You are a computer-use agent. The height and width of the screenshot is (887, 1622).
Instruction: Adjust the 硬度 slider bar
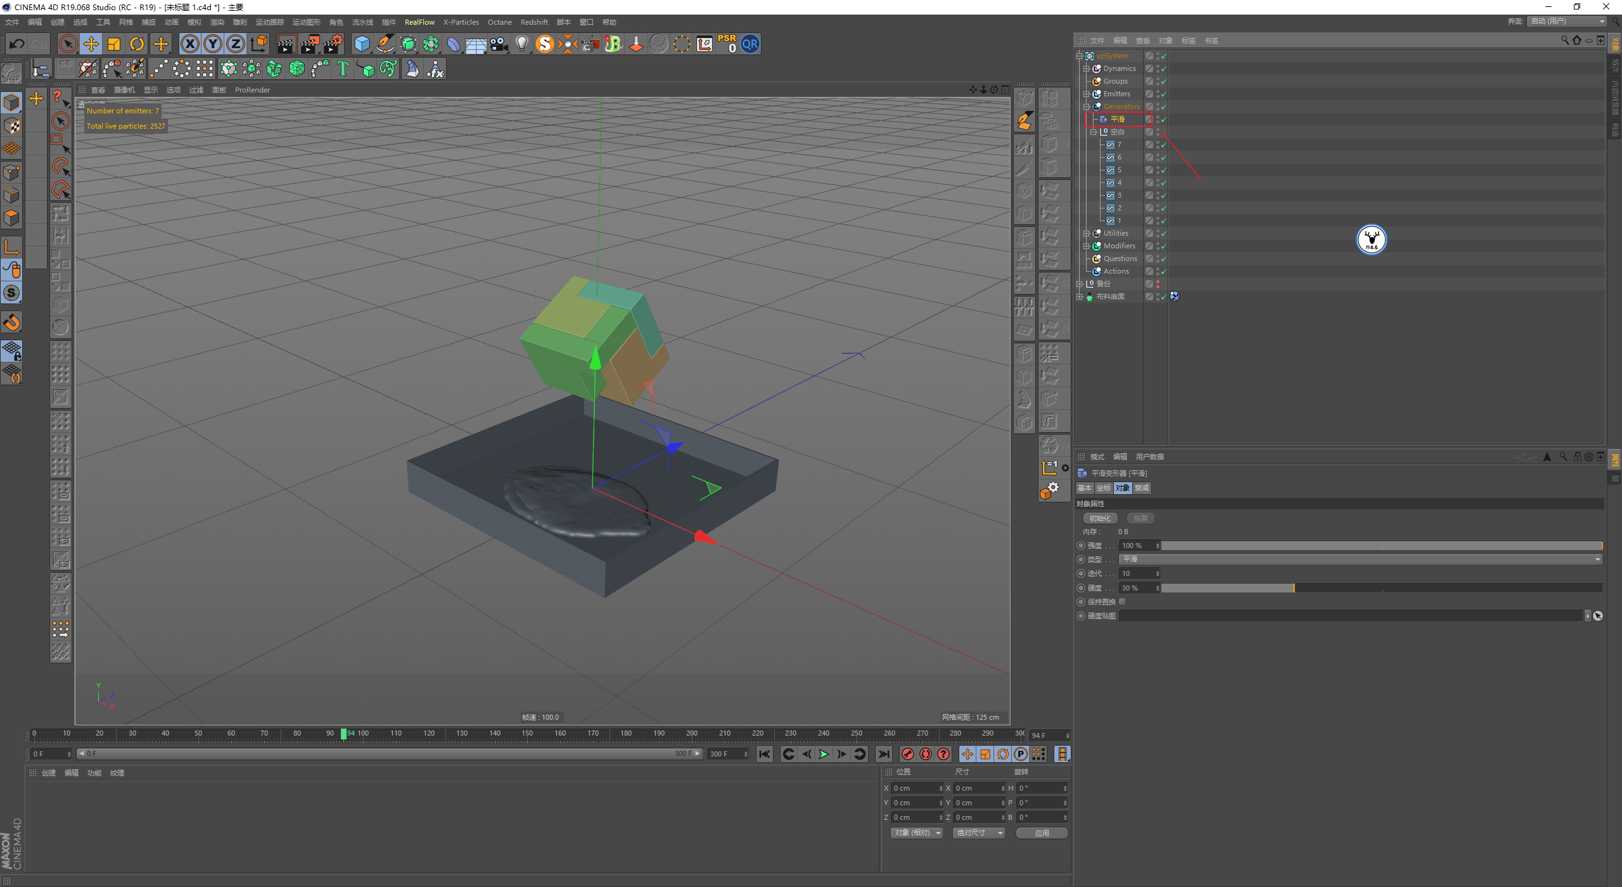[1381, 588]
